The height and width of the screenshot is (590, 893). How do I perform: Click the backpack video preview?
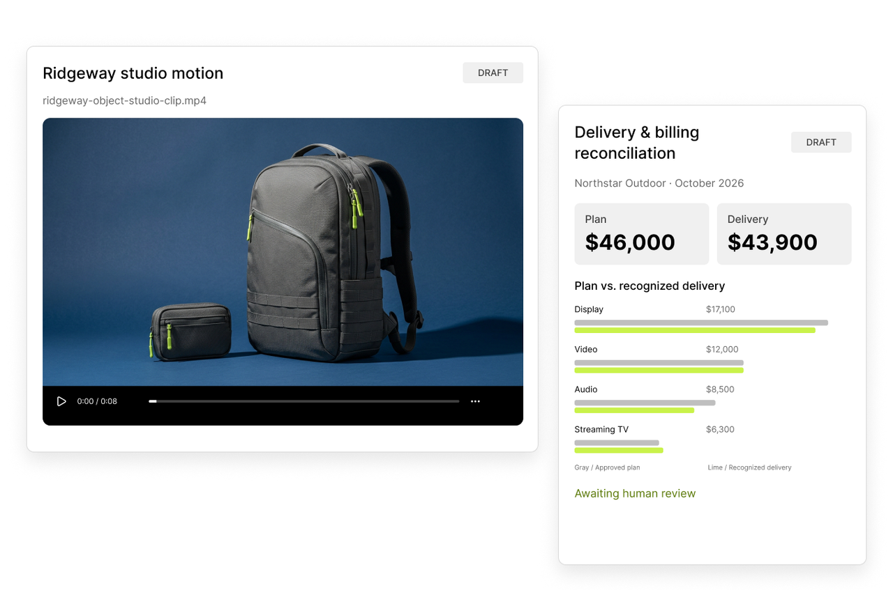point(283,252)
